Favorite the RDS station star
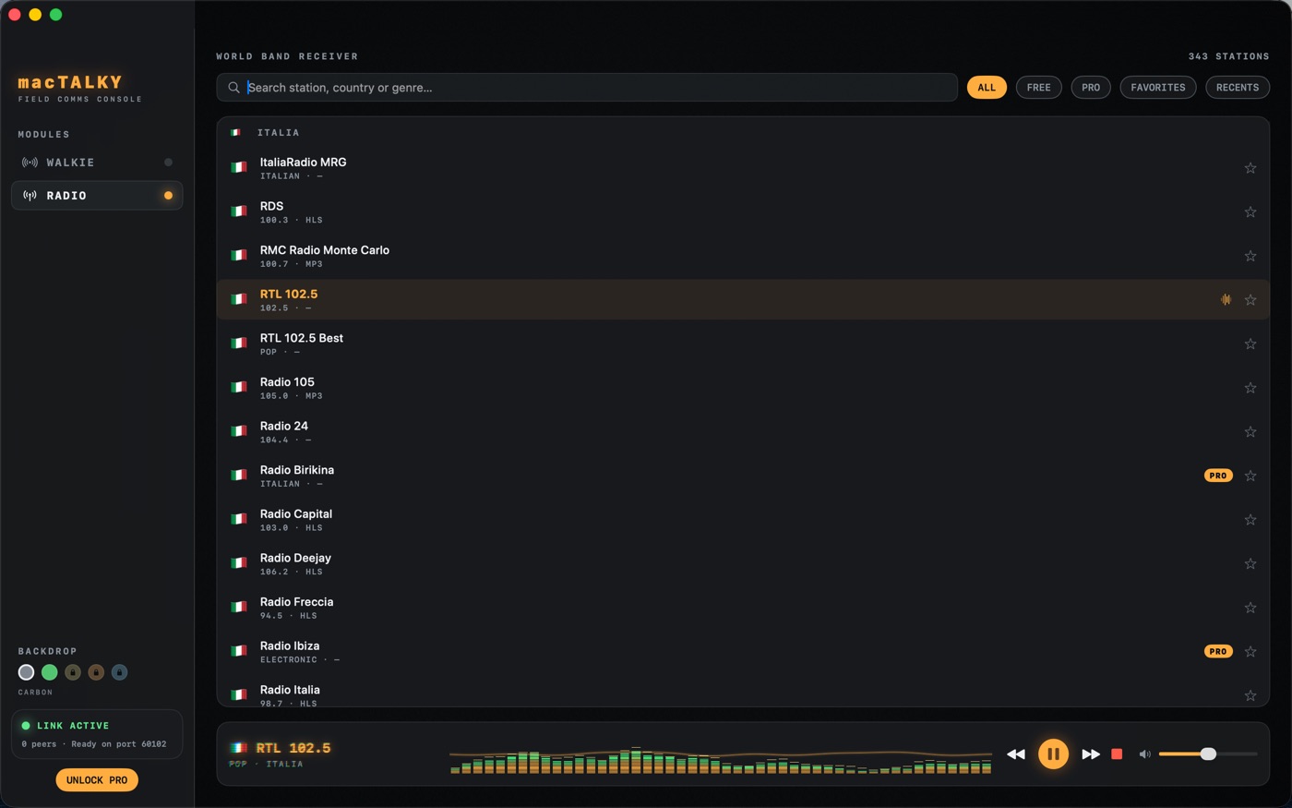 (x=1250, y=212)
